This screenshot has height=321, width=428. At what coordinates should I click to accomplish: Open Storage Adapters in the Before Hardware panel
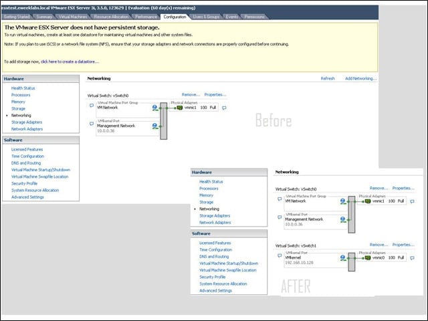point(27,122)
